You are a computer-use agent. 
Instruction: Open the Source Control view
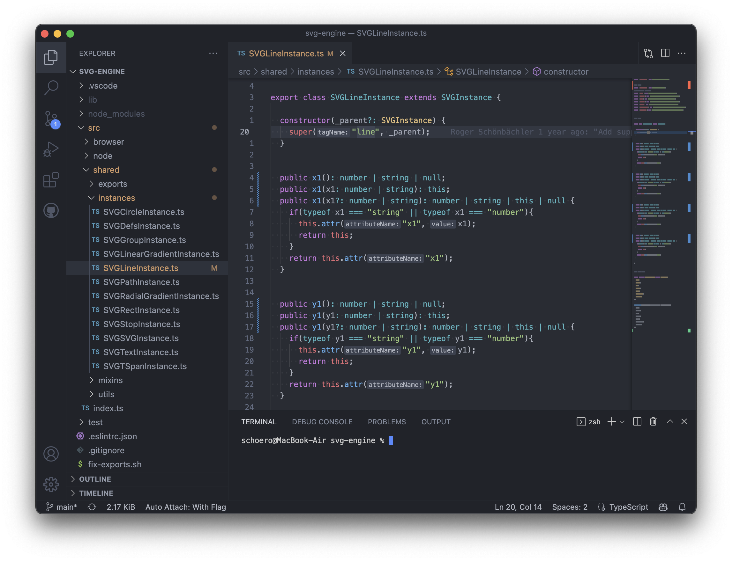pos(51,119)
